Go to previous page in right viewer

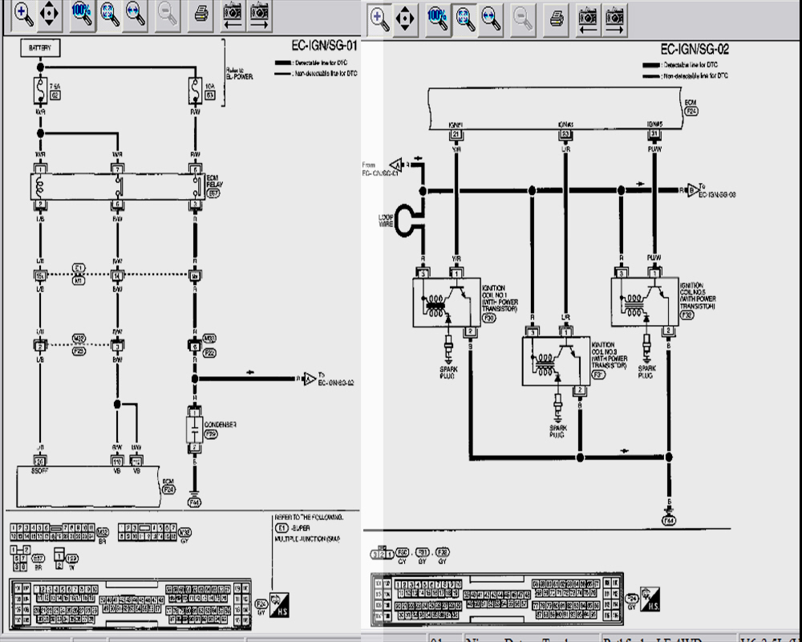588,21
